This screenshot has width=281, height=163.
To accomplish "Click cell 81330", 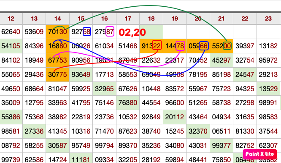I will coord(245,131).
